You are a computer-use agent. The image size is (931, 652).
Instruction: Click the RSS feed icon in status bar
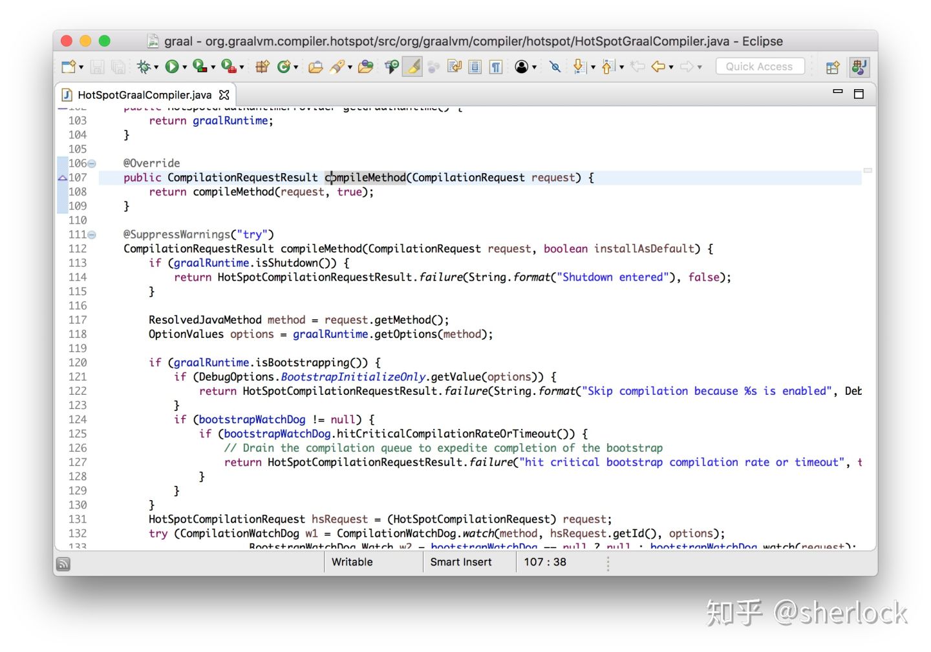coord(63,563)
